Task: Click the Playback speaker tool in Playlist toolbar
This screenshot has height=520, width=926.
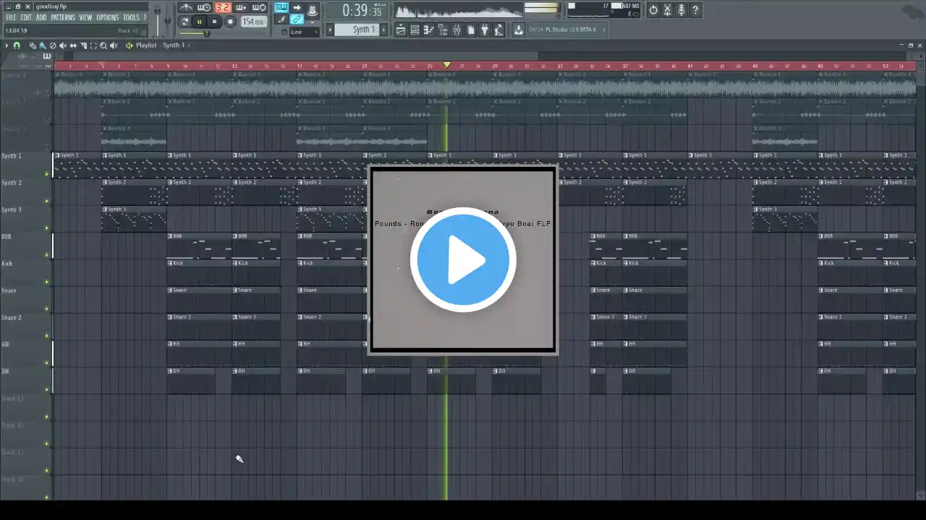Action: point(114,45)
